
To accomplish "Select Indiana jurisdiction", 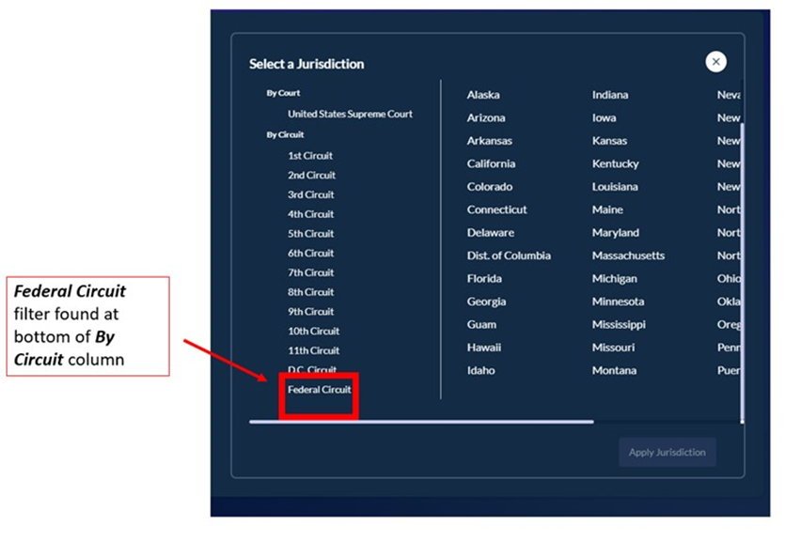I will click(610, 95).
